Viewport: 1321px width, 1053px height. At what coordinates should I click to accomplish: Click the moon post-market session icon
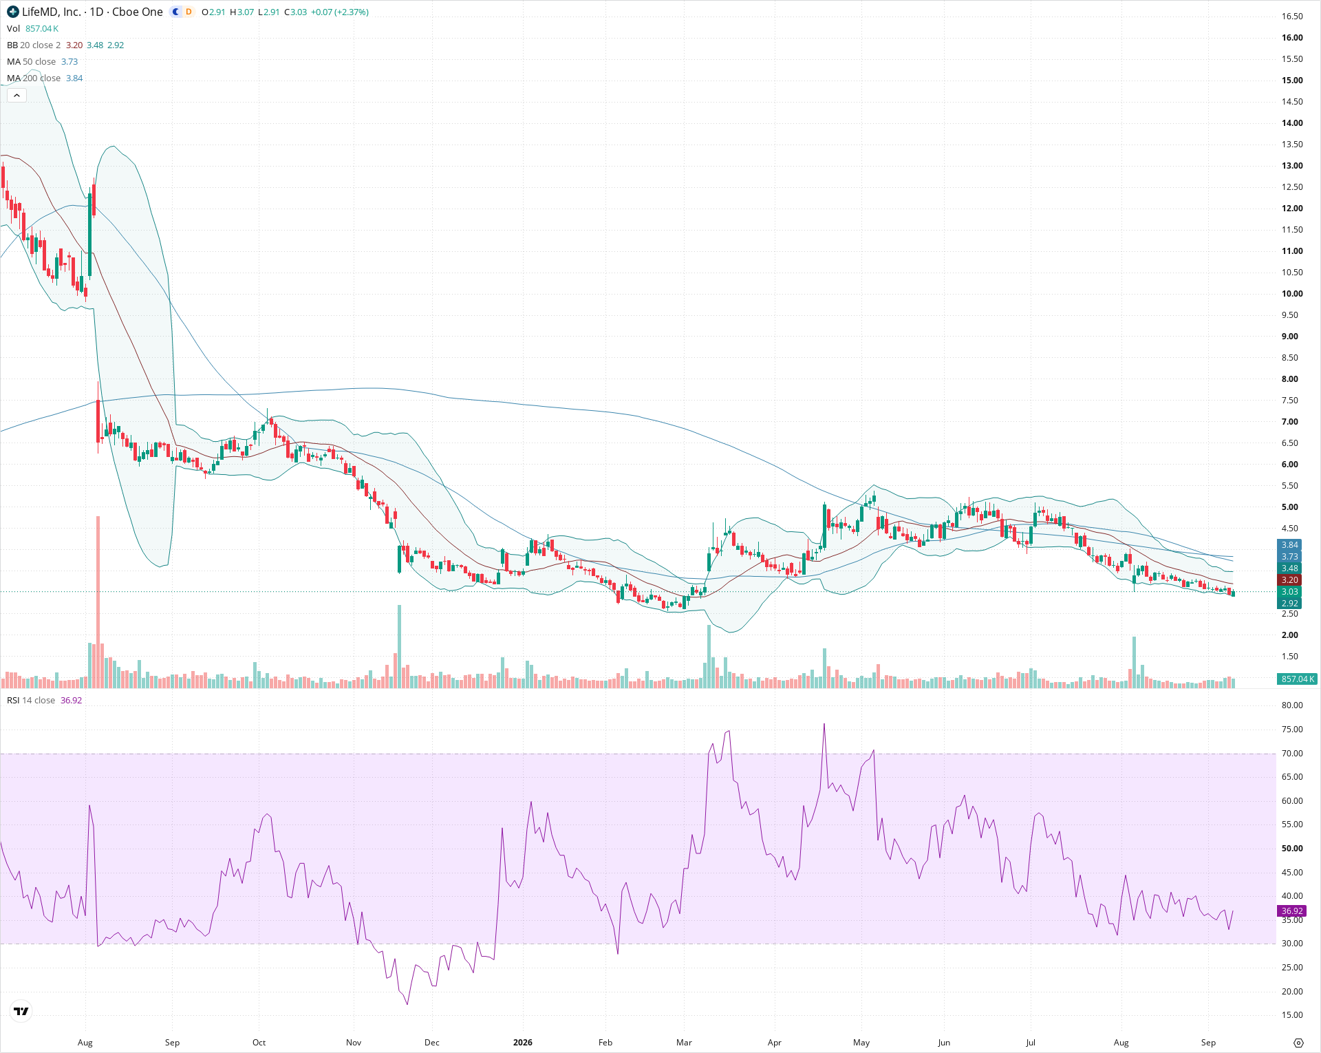tap(175, 12)
